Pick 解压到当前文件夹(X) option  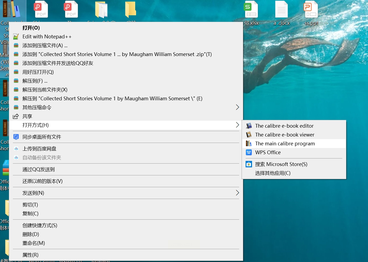(x=45, y=90)
